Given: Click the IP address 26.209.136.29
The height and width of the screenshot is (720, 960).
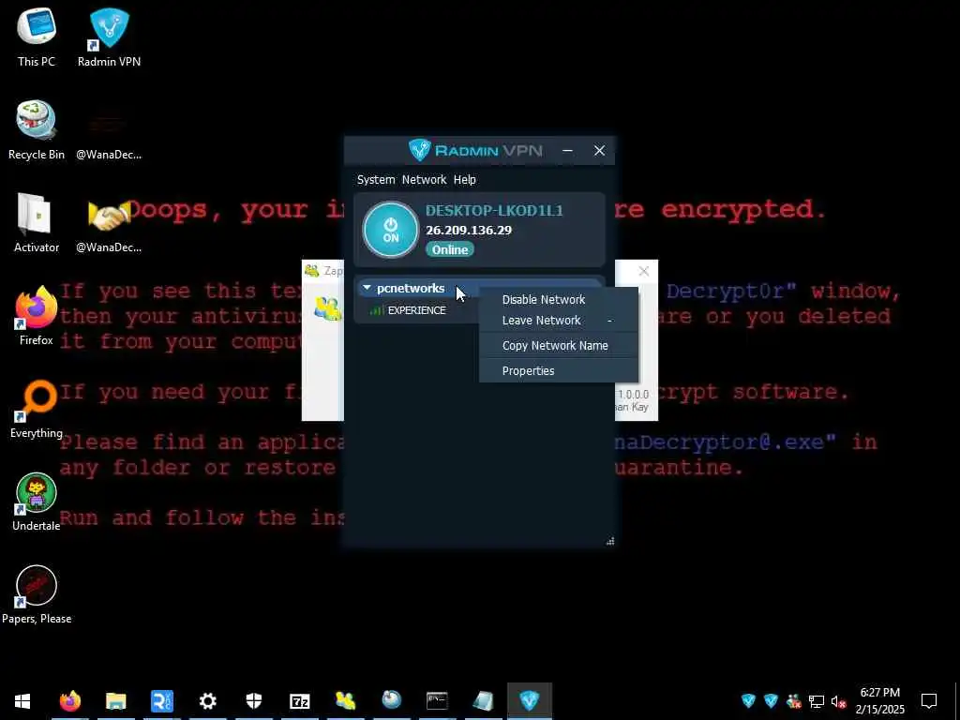Looking at the screenshot, I should pos(469,231).
